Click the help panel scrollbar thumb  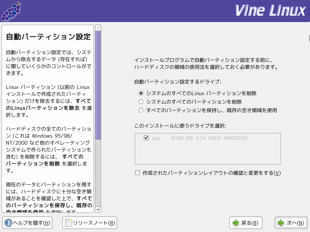coord(98,85)
